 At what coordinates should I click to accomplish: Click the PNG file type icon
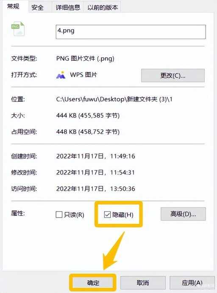coord(18,29)
